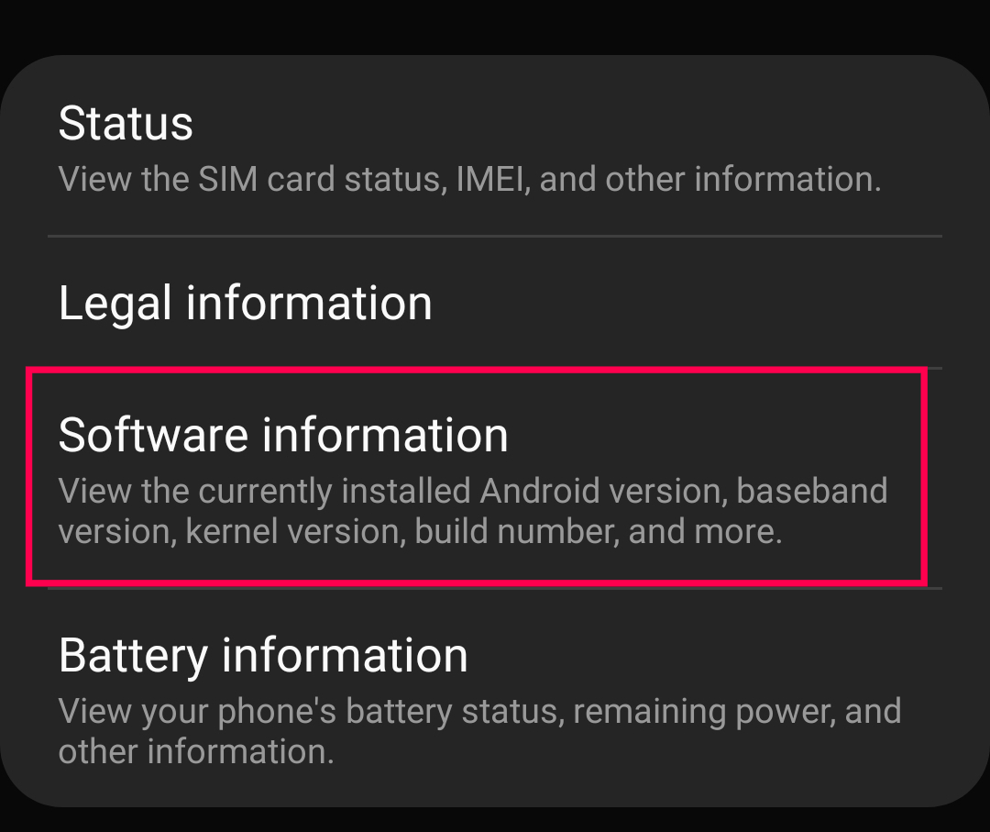Tap the Software information description text
The height and width of the screenshot is (832, 990).
coord(473,510)
